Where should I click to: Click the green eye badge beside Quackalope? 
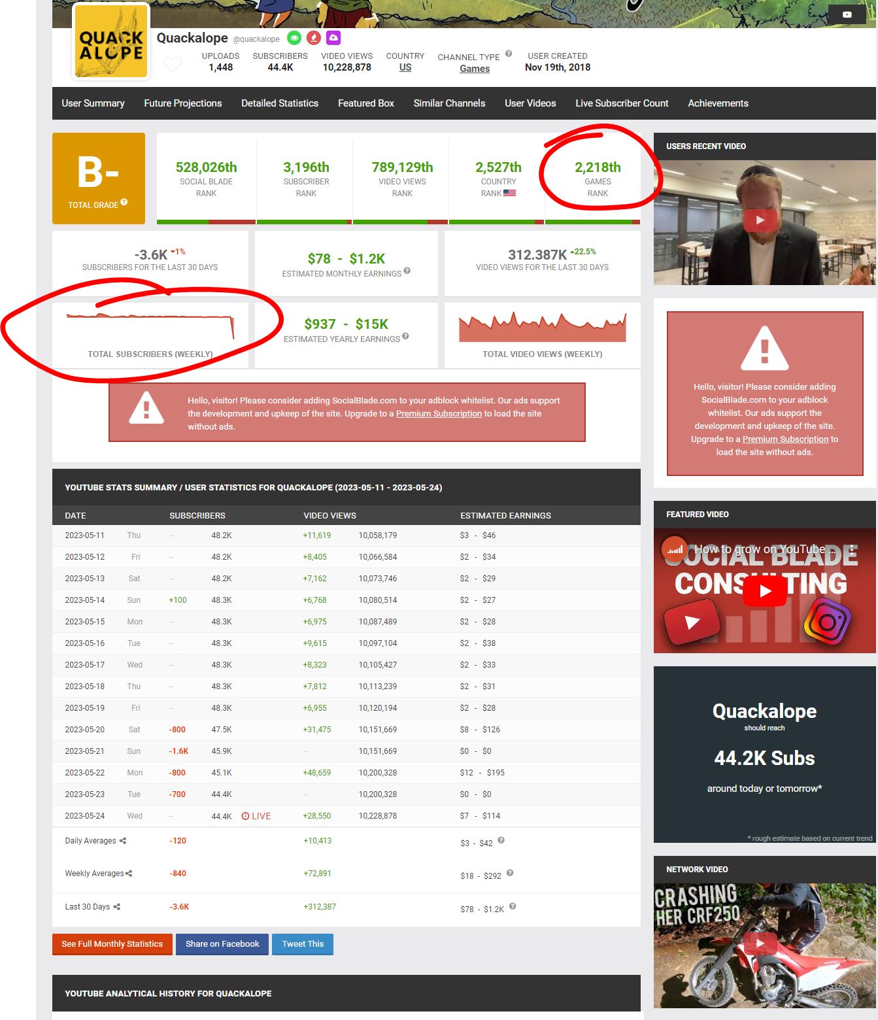pyautogui.click(x=295, y=38)
